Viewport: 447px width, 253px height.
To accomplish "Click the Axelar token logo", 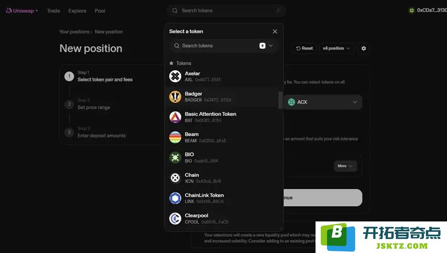I will point(175,76).
